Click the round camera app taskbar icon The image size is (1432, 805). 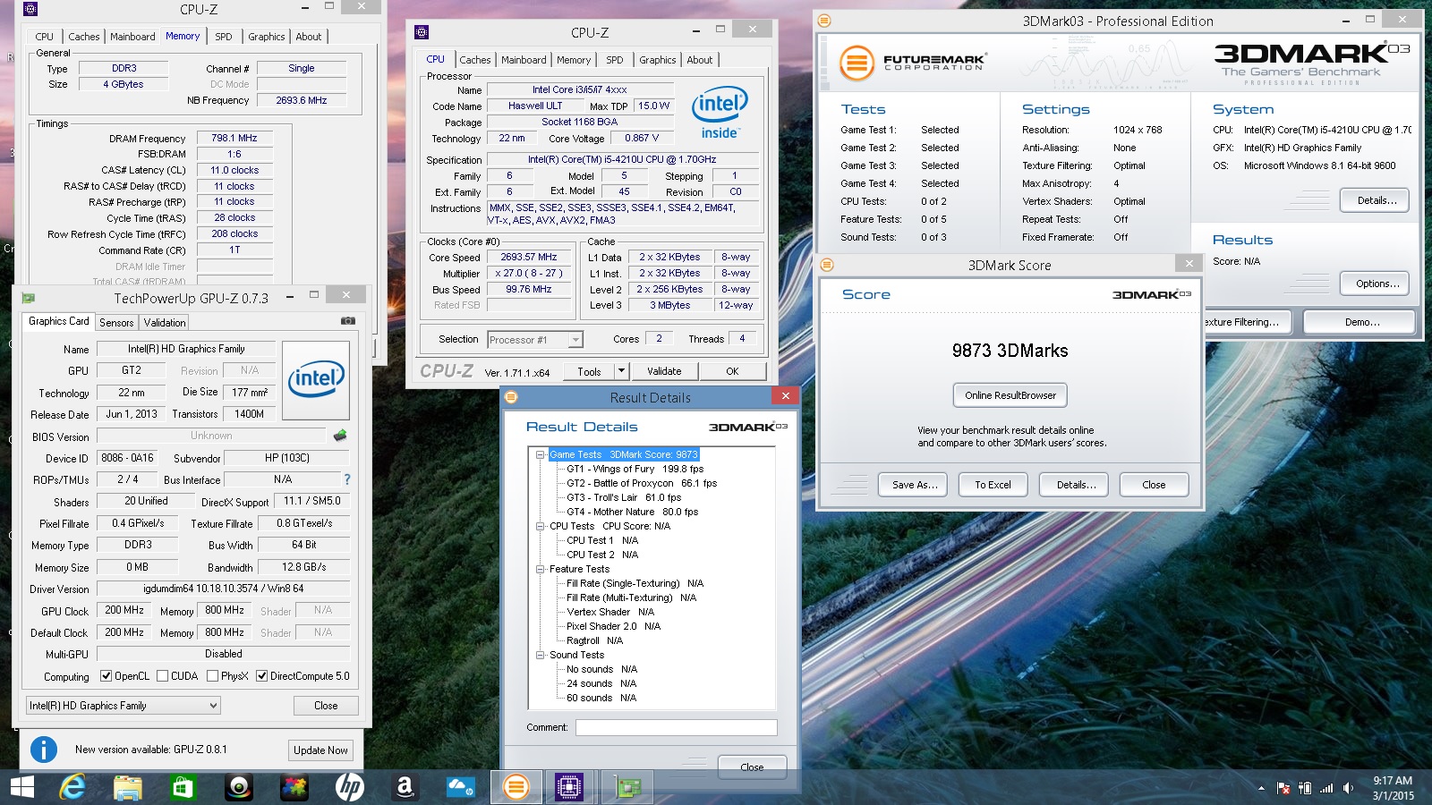coord(239,787)
